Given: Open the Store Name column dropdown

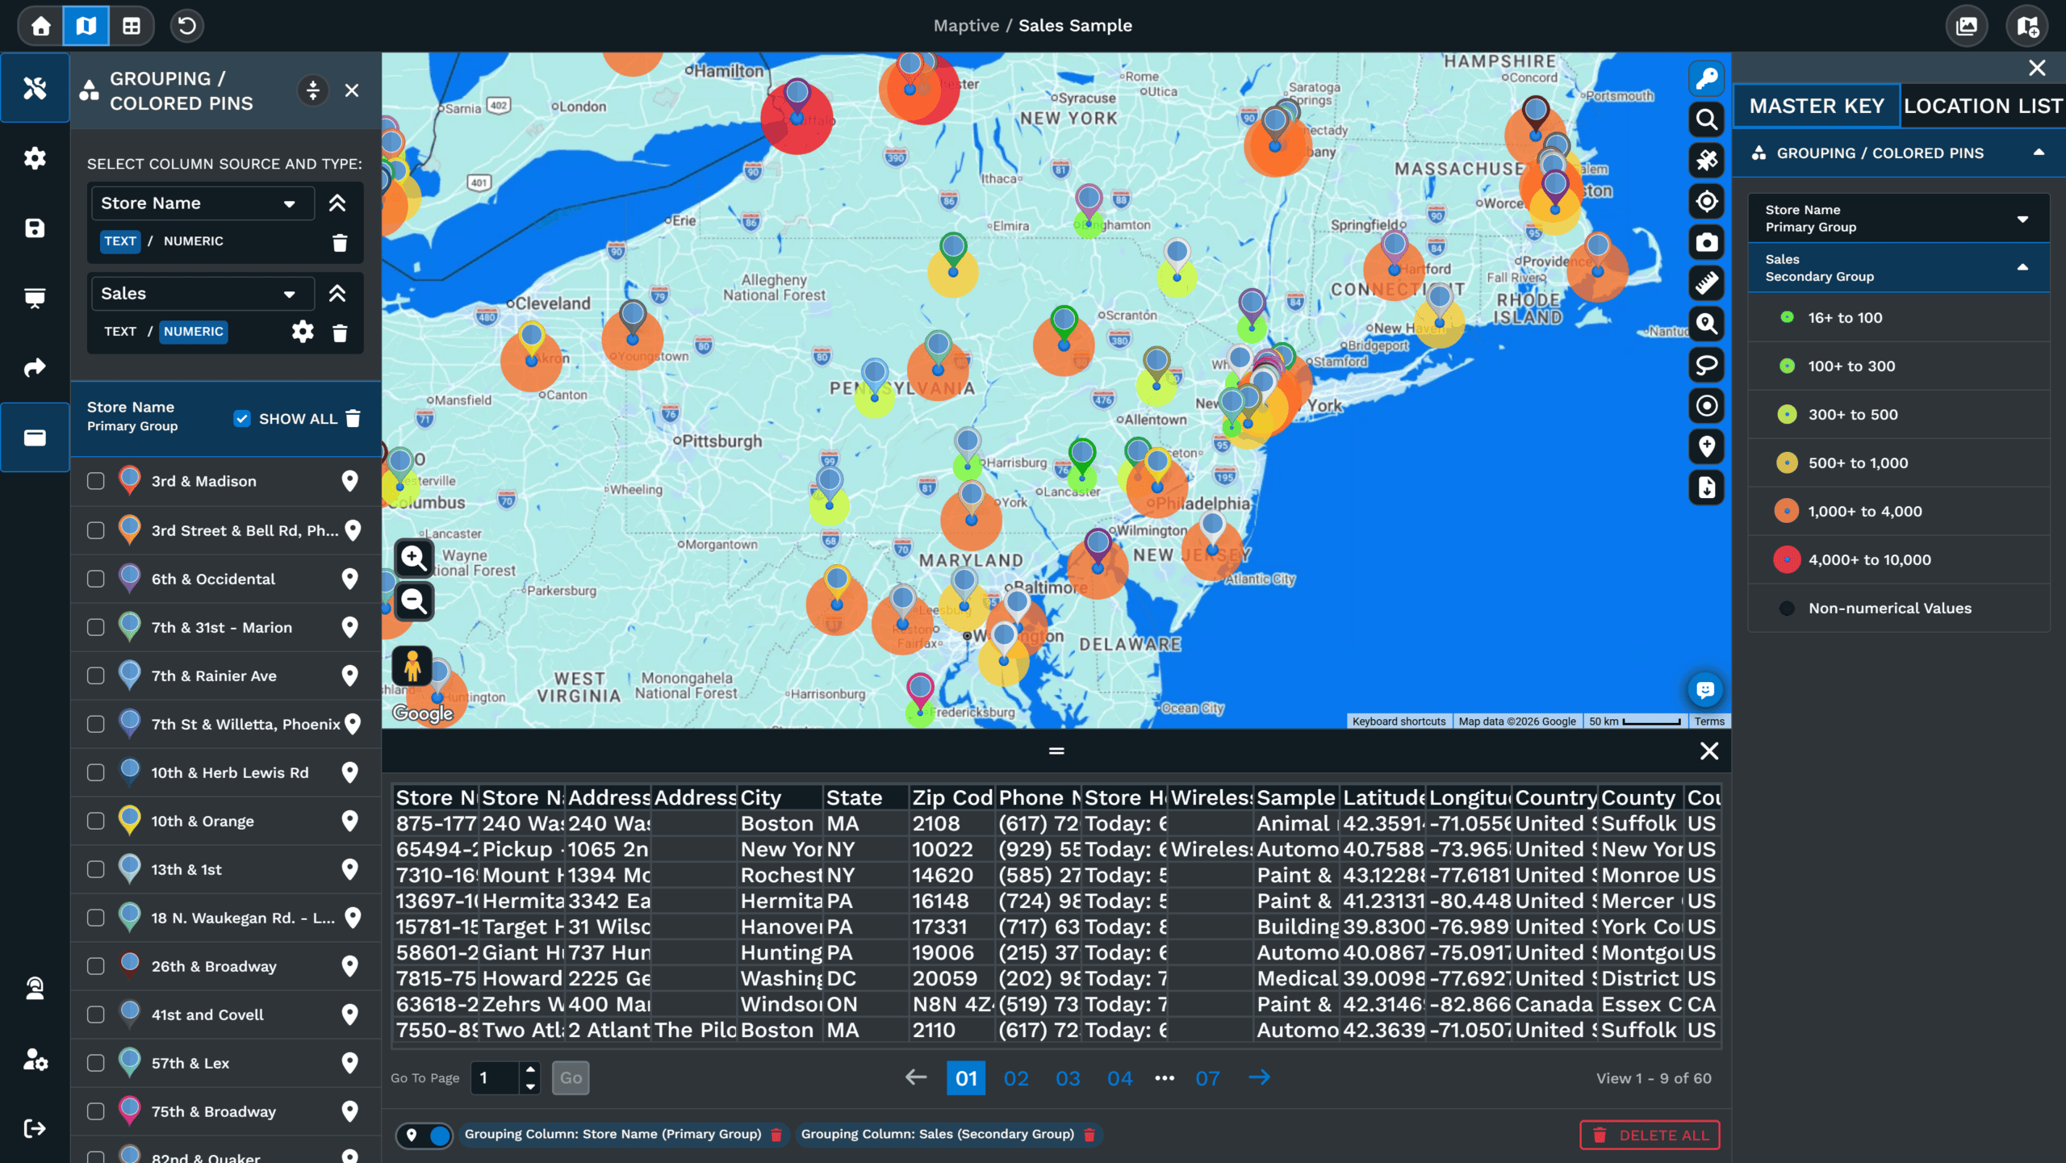Looking at the screenshot, I should (x=203, y=203).
